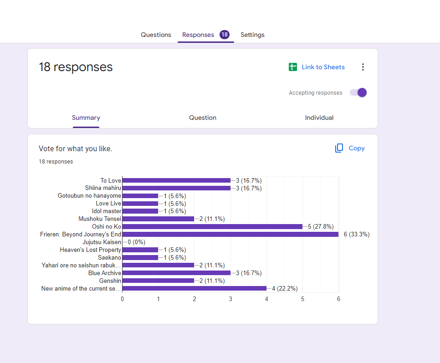Click the Oshi no Ko chart bar
This screenshot has height=363, width=440.
(212, 227)
